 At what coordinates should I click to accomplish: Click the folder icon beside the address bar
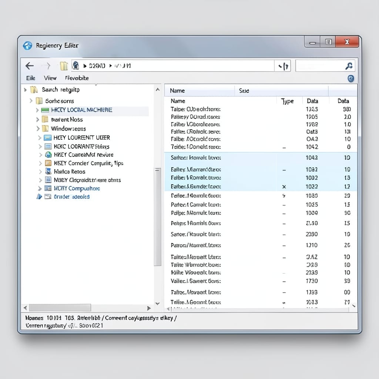tap(64, 66)
